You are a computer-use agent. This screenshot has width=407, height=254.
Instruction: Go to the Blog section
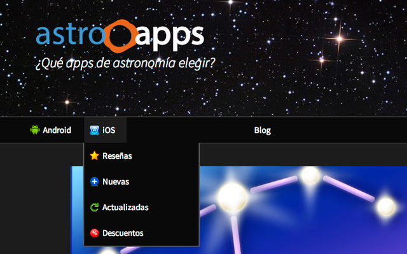point(263,130)
